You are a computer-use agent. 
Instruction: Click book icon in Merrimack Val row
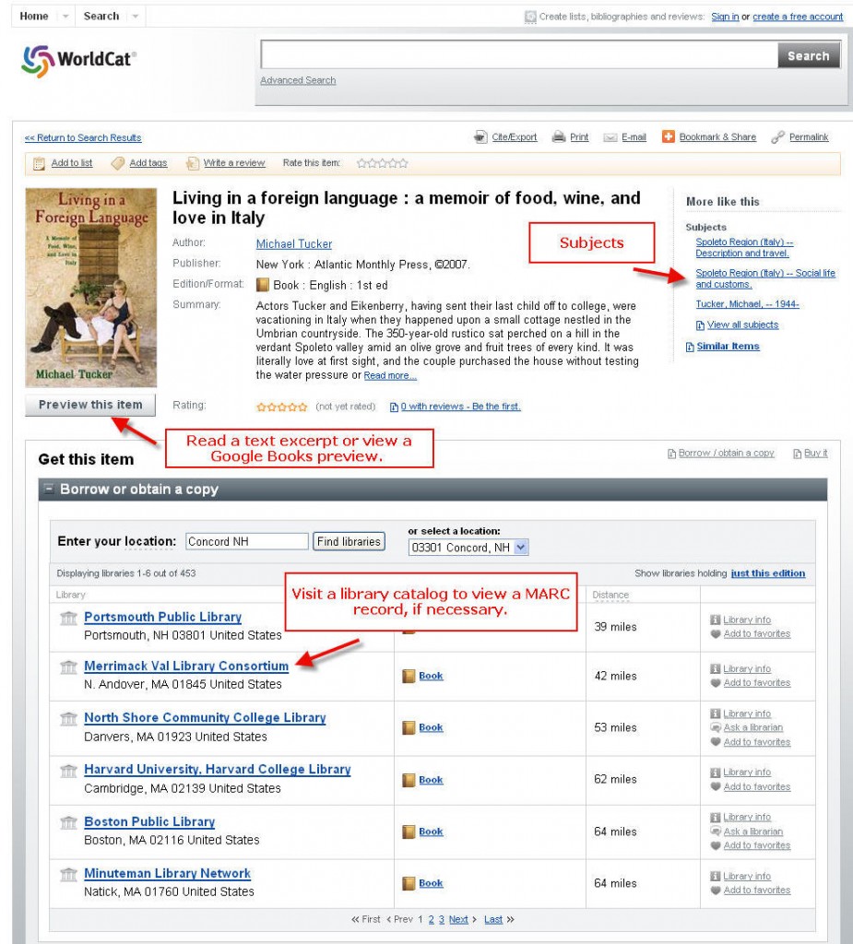[409, 676]
